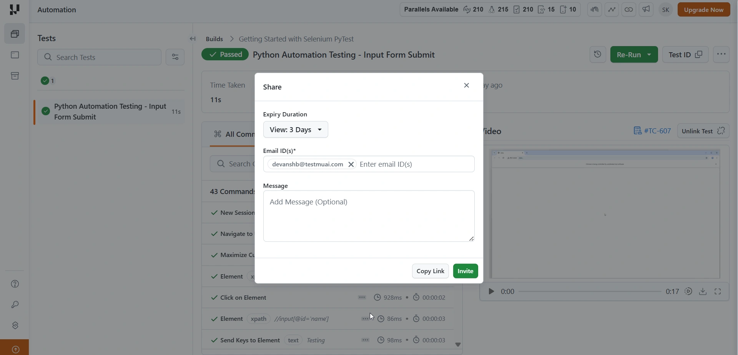Open the test history clock icon
The height and width of the screenshot is (355, 738).
pos(598,55)
